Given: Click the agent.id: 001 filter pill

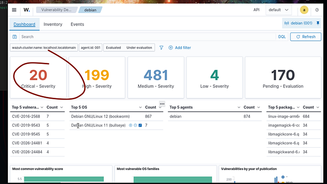Looking at the screenshot, I should [x=91, y=48].
